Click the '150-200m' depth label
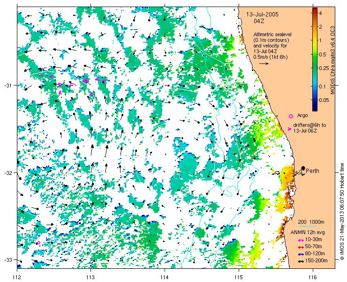Image resolution: width=347 pixels, height=282 pixels. (316, 261)
